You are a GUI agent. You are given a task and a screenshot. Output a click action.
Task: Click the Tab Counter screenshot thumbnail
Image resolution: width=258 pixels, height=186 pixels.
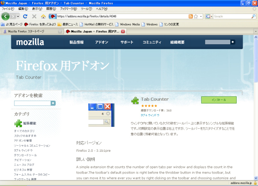[101, 115]
